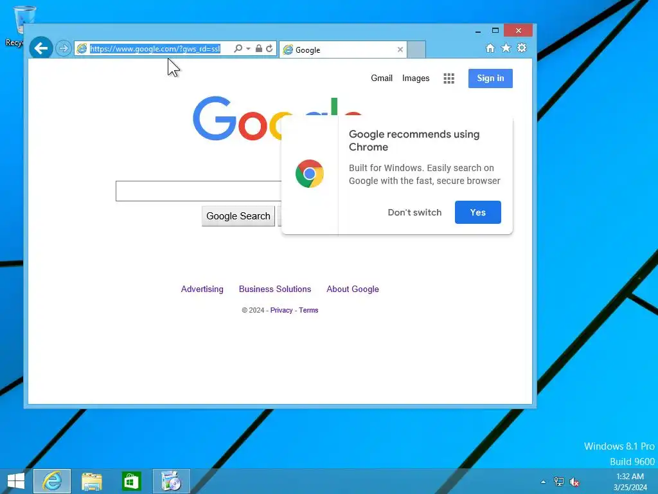658x494 pixels.
Task: Open the Windows Start button
Action: [15, 481]
